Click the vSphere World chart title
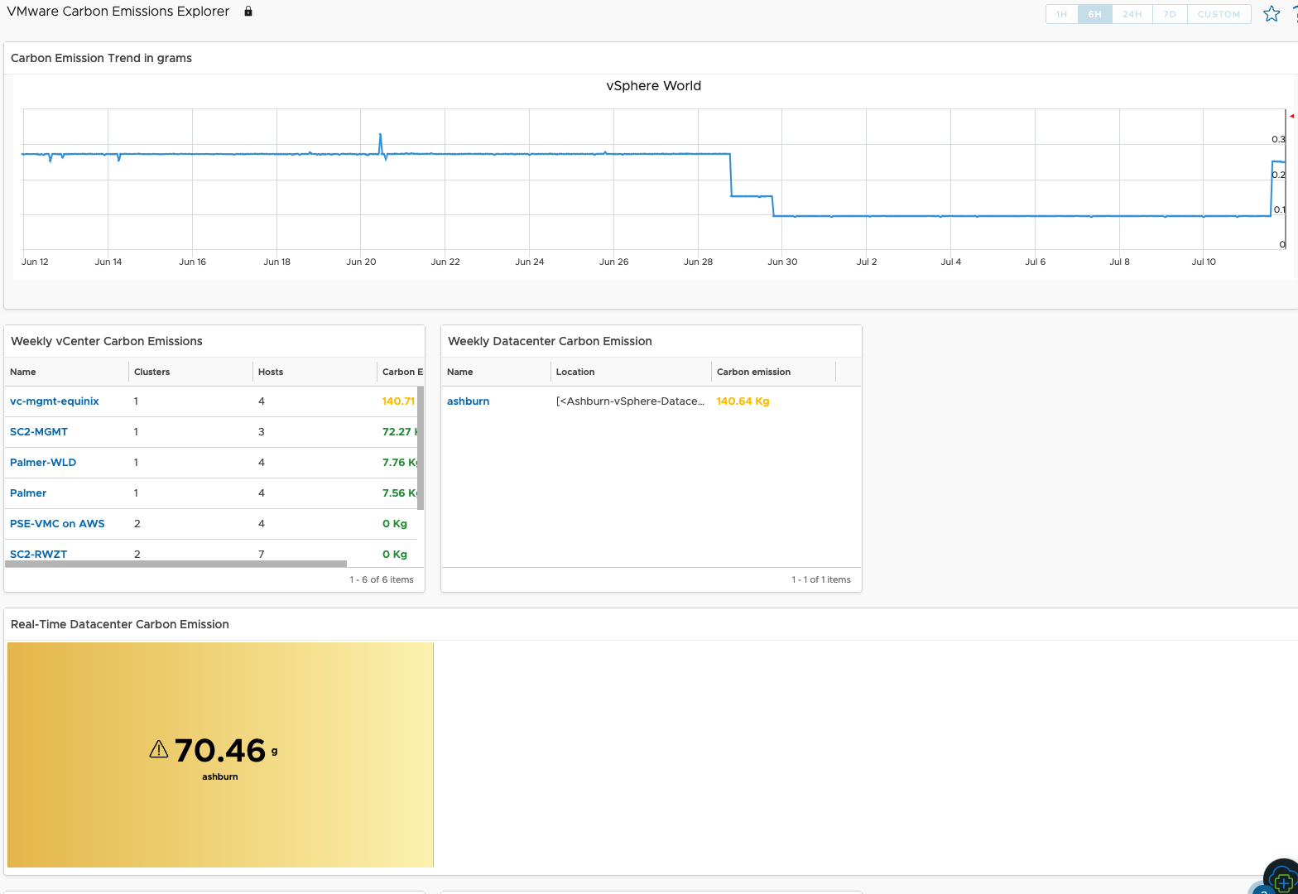Screen dimensions: 1298x894 click(654, 86)
